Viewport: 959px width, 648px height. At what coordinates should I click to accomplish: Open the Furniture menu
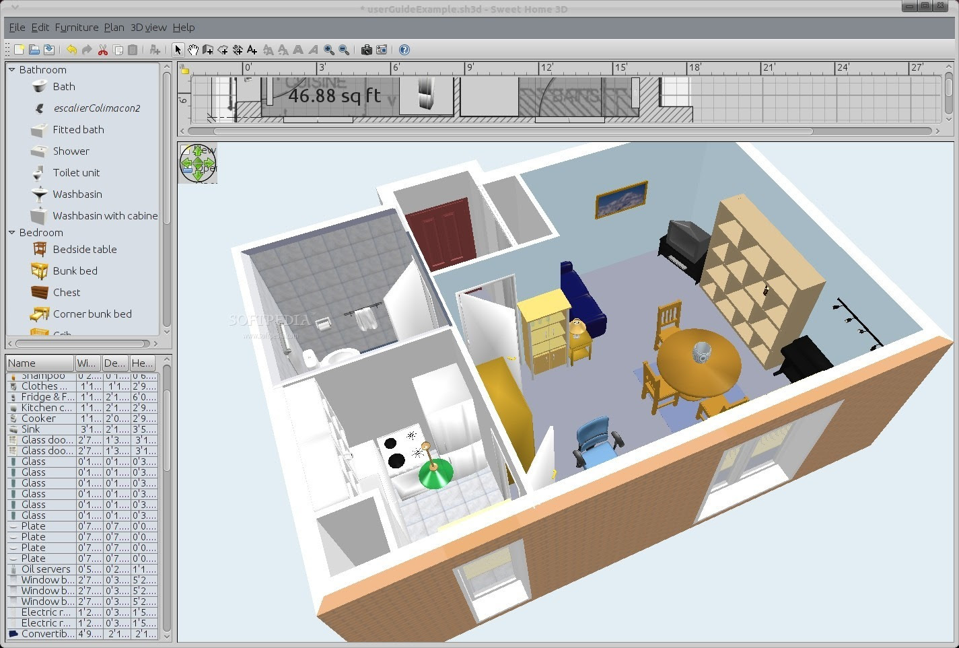(76, 28)
